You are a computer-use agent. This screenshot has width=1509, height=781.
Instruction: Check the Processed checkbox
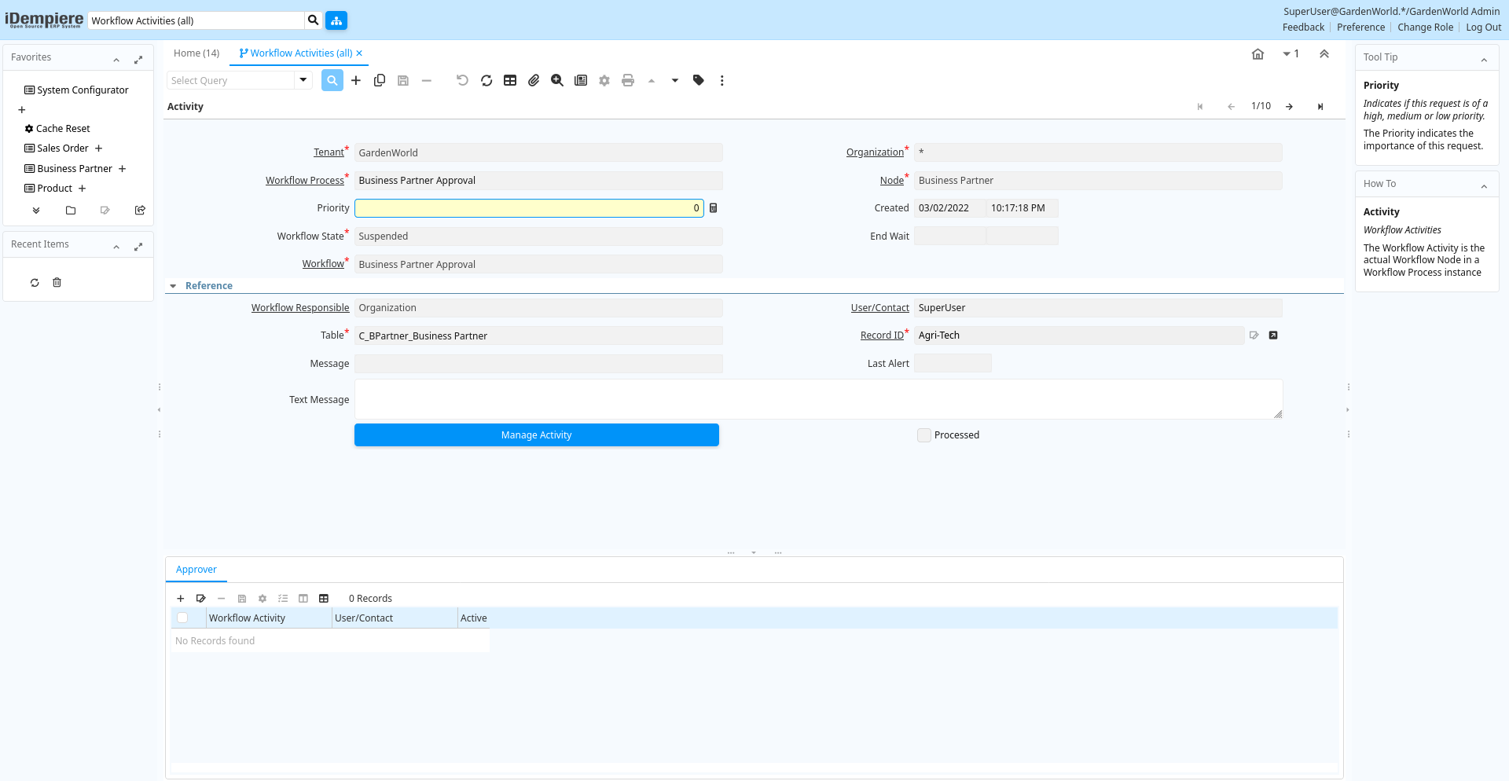tap(924, 435)
